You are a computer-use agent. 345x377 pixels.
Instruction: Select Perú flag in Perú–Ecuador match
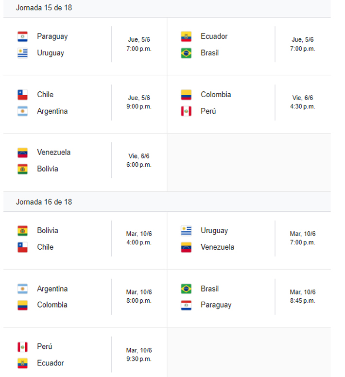coord(22,347)
